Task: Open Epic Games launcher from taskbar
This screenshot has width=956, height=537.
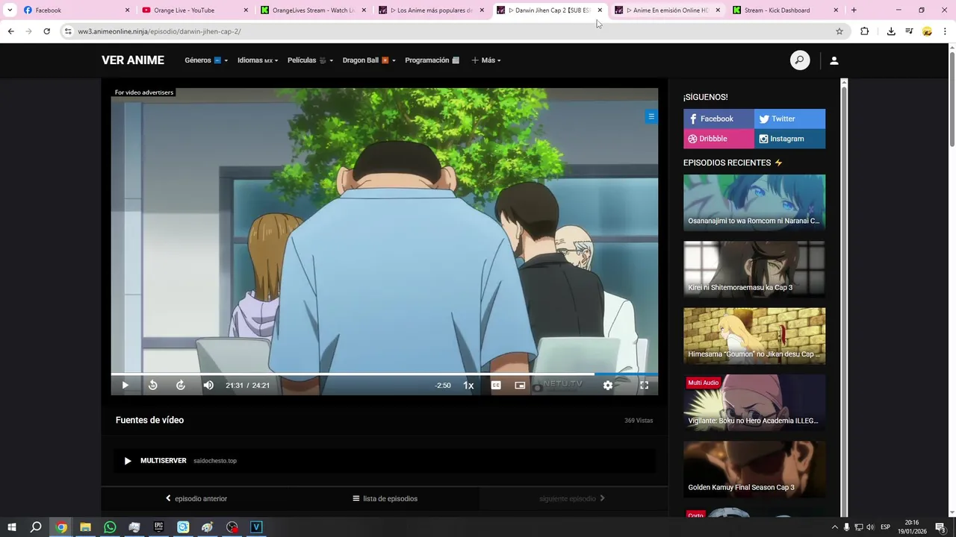Action: [158, 527]
